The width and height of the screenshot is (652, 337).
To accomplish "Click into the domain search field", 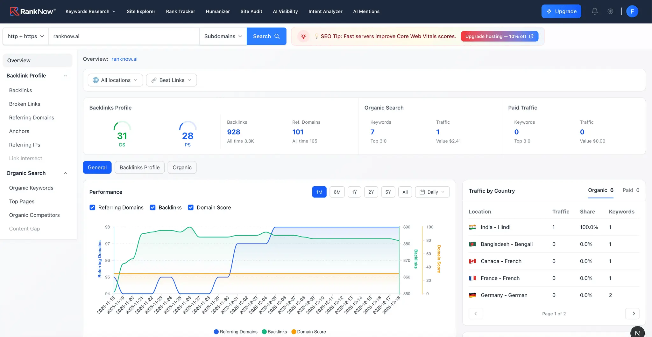I will coord(124,36).
